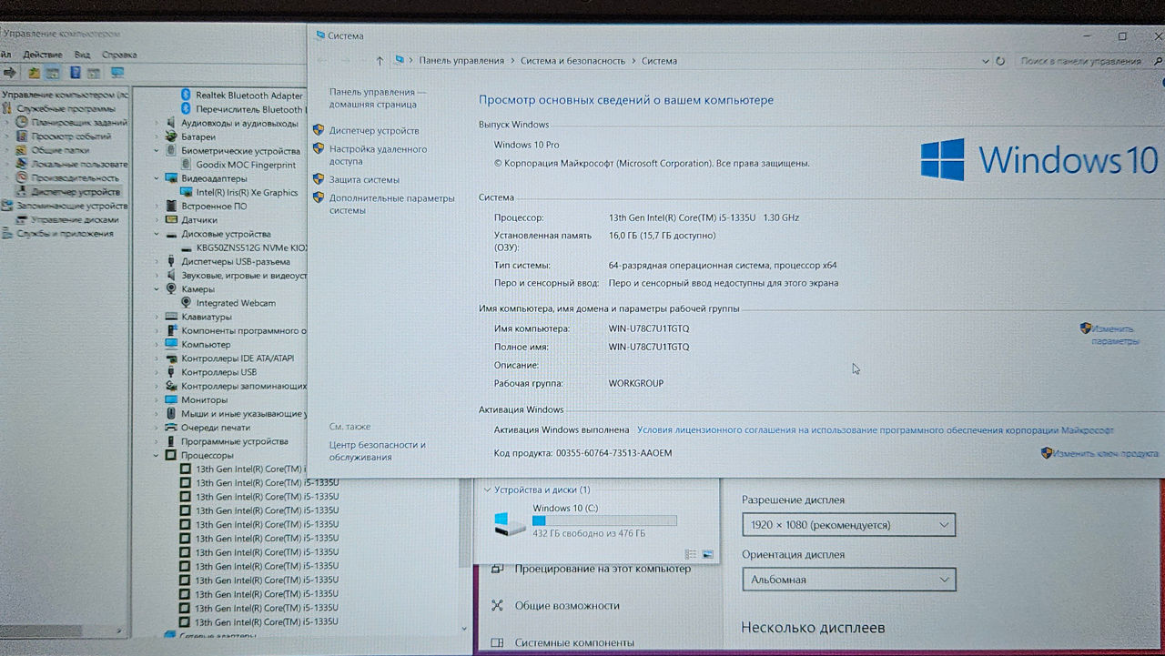Screen dimensions: 1165x656
Task: Open Системные компоненты settings page
Action: 574,642
